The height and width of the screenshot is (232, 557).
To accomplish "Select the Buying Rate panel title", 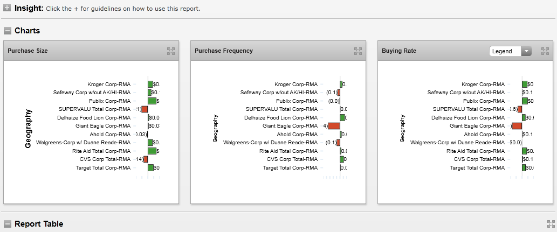I will click(x=399, y=51).
